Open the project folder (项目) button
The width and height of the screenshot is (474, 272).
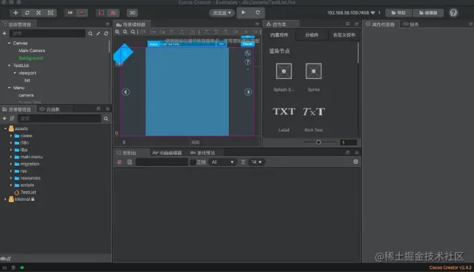pyautogui.click(x=398, y=12)
